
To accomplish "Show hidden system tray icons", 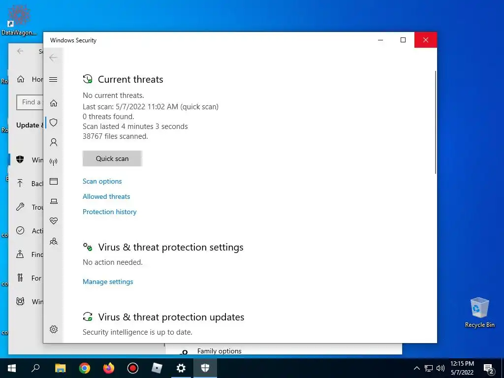I will tap(416, 368).
